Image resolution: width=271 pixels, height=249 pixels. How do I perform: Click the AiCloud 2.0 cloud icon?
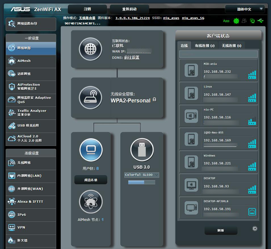point(12,139)
